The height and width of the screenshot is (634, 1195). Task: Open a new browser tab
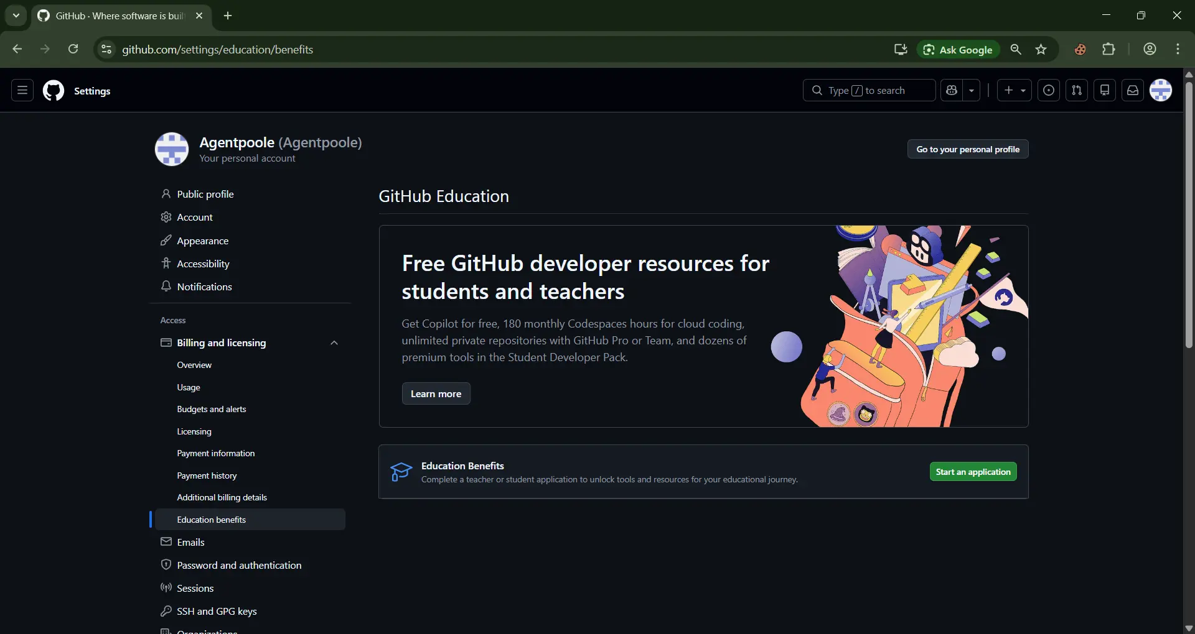228,16
